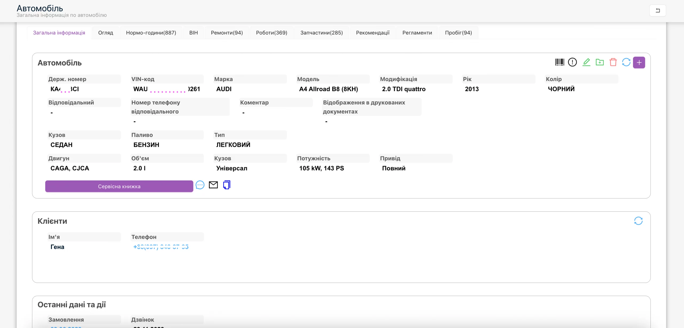Viewport: 684px width, 328px height.
Task: Click the client phone number link
Action: 161,247
